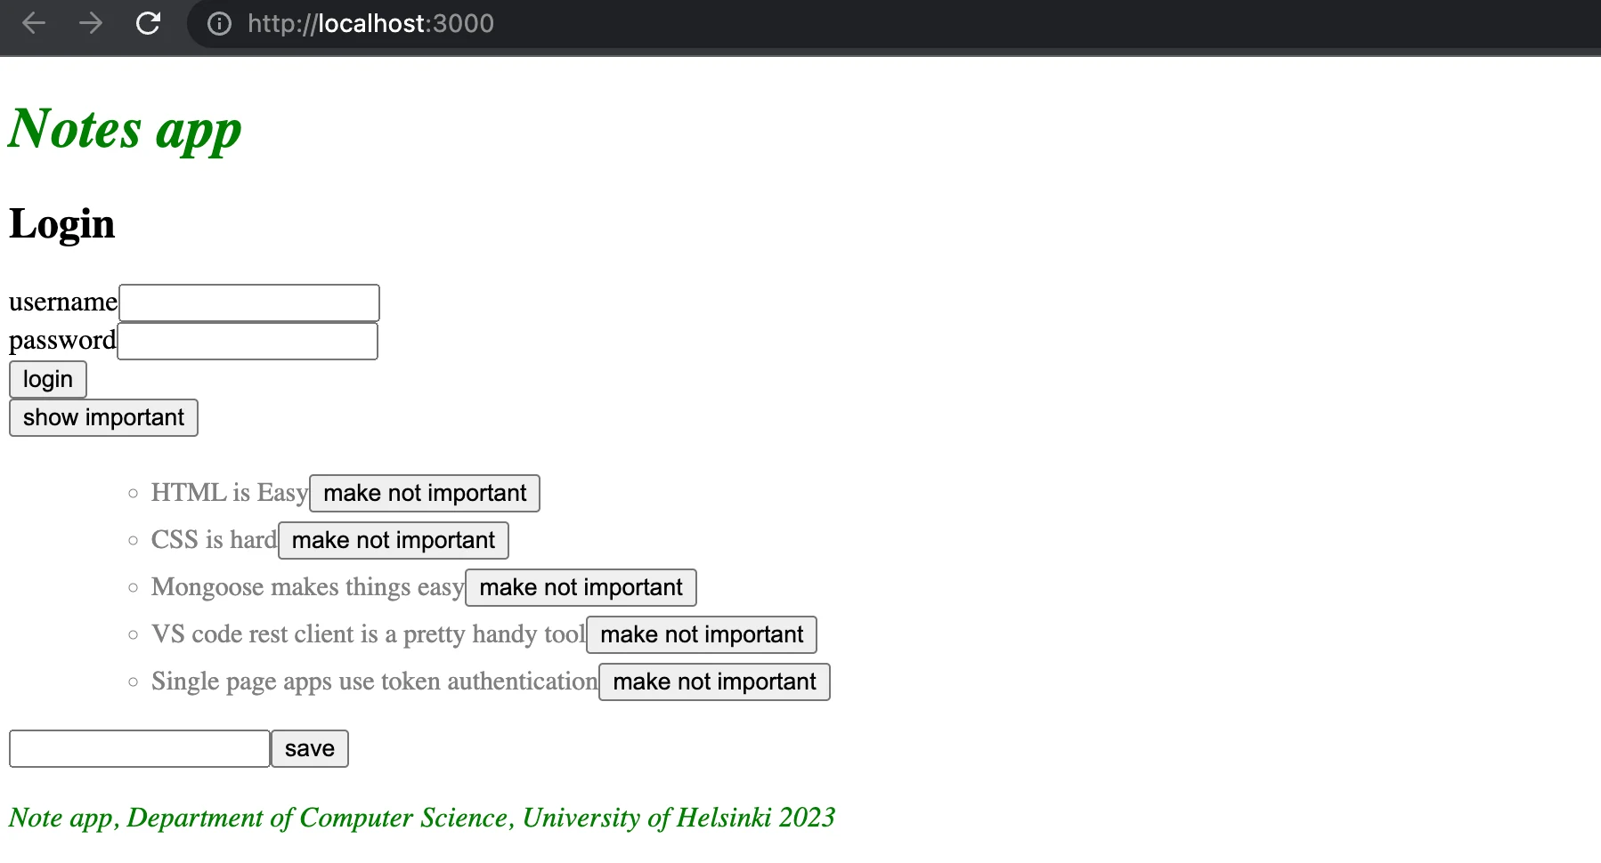Click the 'Login' heading
The height and width of the screenshot is (863, 1601).
pyautogui.click(x=62, y=223)
